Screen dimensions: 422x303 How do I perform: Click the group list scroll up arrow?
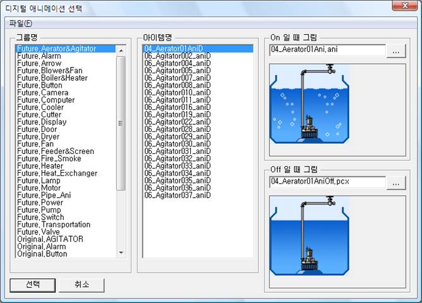121,50
